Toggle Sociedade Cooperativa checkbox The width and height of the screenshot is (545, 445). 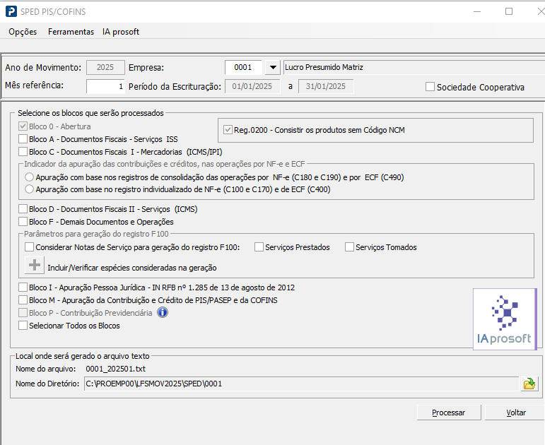[430, 88]
